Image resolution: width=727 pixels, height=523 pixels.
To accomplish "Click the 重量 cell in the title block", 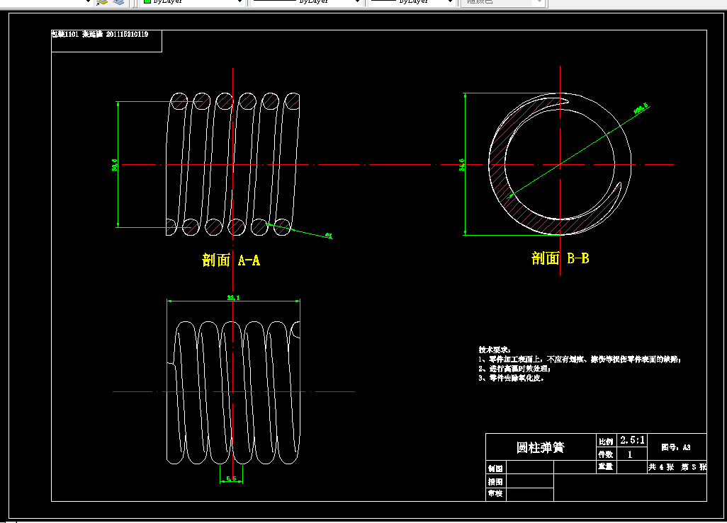I will (x=606, y=466).
